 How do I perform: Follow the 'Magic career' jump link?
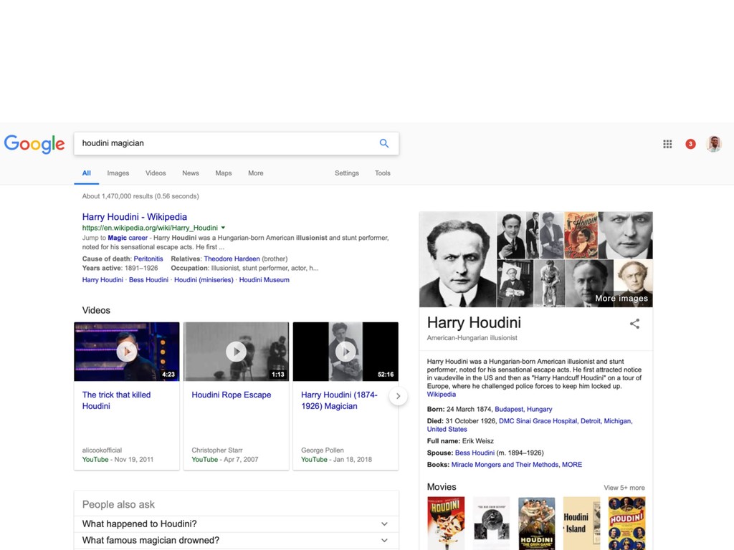128,238
